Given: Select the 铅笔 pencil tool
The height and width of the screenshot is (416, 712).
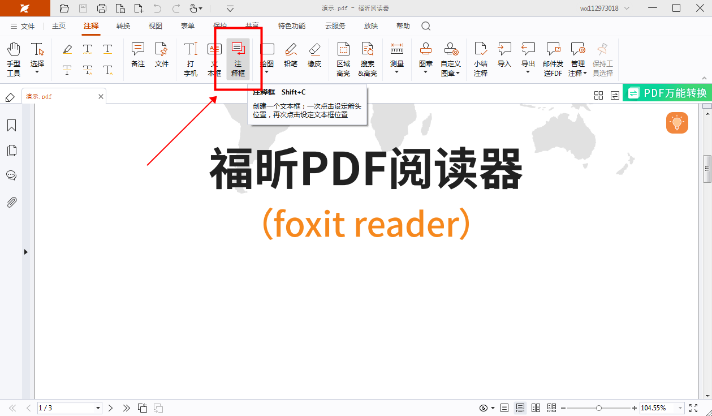Looking at the screenshot, I should (291, 55).
